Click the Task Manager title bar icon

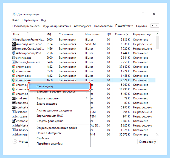point(14,14)
